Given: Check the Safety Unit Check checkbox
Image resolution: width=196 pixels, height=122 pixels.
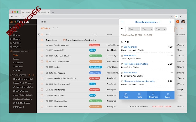Looking at the screenshot, I should tap(42, 56).
